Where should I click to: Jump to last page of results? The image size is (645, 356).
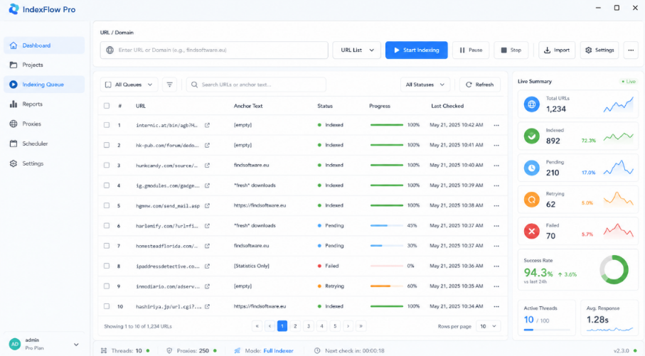click(x=361, y=326)
